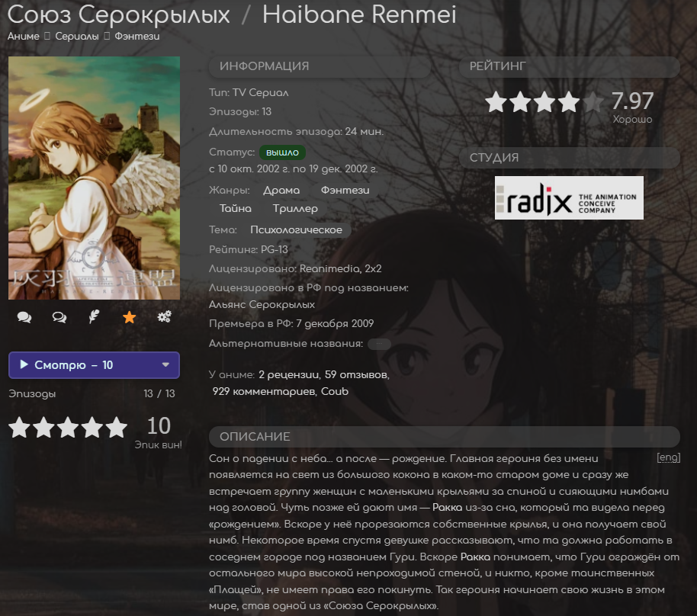697x616 pixels.
Task: Toggle the orange favorite star icon
Action: tap(130, 317)
